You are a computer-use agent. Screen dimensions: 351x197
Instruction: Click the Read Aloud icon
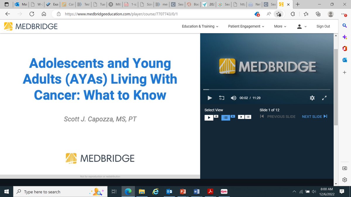coord(269,14)
